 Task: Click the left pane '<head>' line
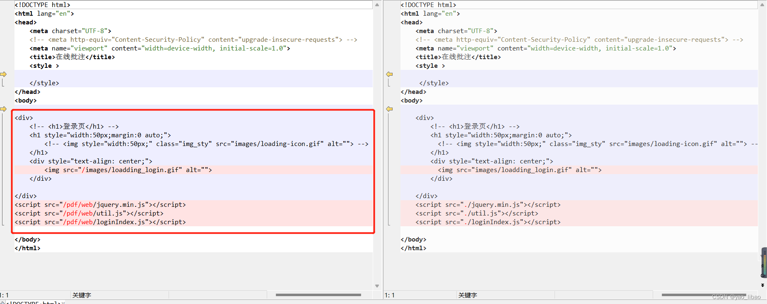pos(26,22)
